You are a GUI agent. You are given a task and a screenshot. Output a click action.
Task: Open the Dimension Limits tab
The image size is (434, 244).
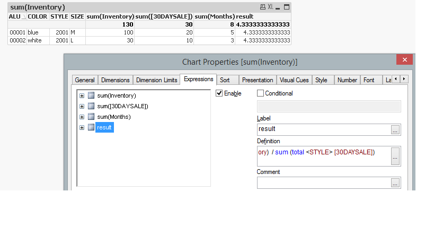(x=156, y=80)
